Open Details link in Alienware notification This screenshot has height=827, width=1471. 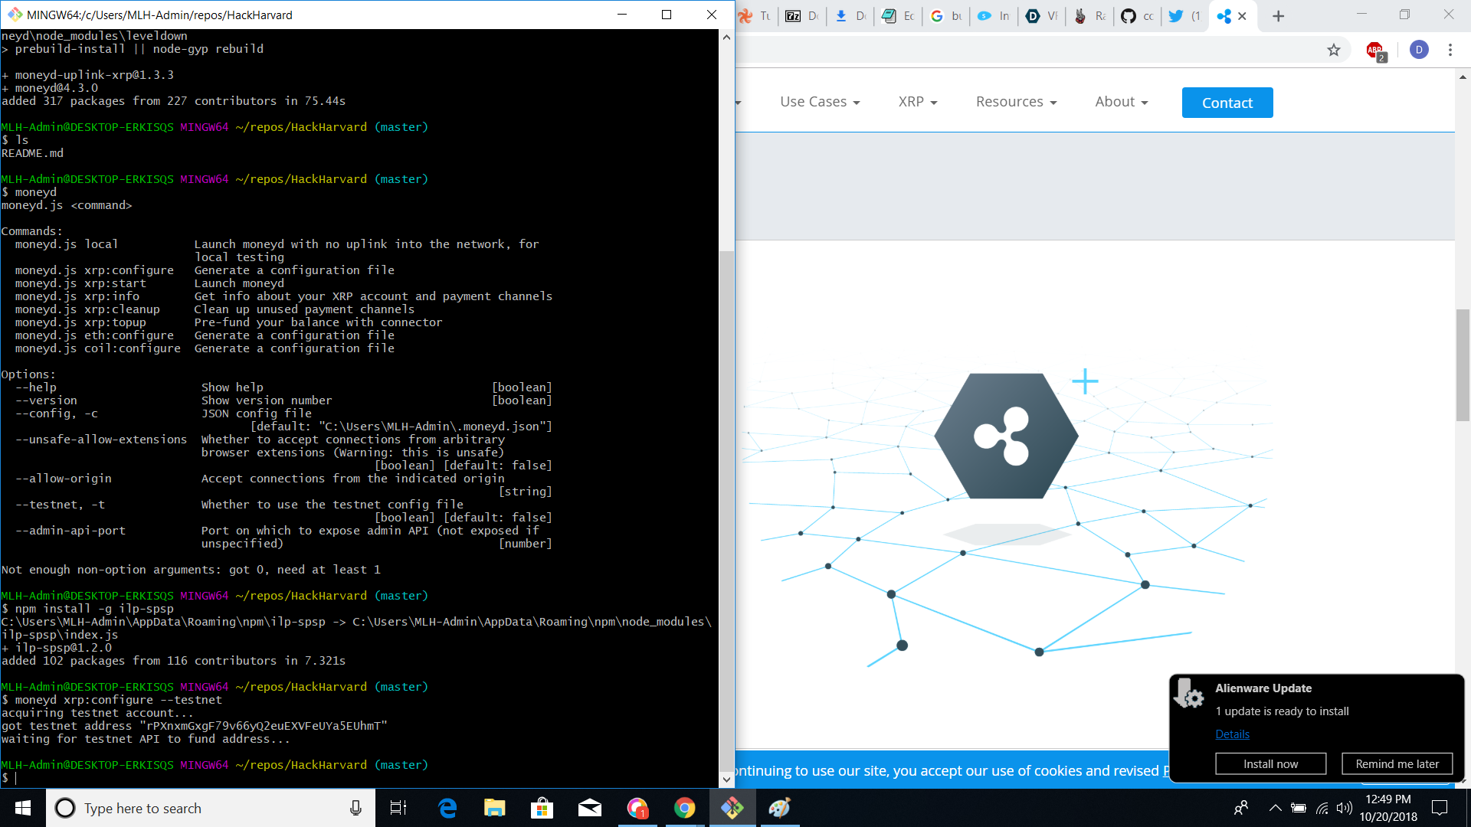(x=1232, y=734)
